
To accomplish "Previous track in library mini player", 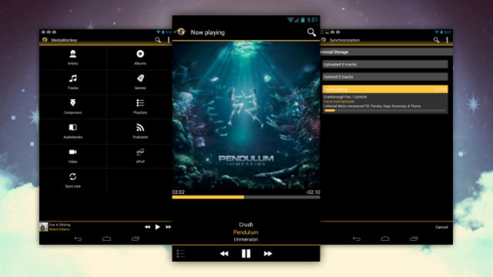I will point(147,227).
